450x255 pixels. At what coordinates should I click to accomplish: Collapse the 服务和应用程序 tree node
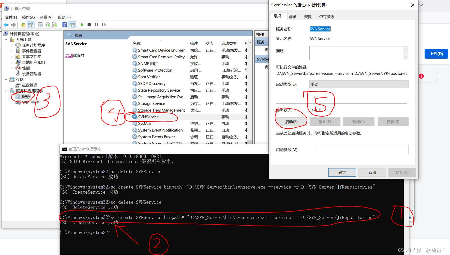(x=6, y=91)
